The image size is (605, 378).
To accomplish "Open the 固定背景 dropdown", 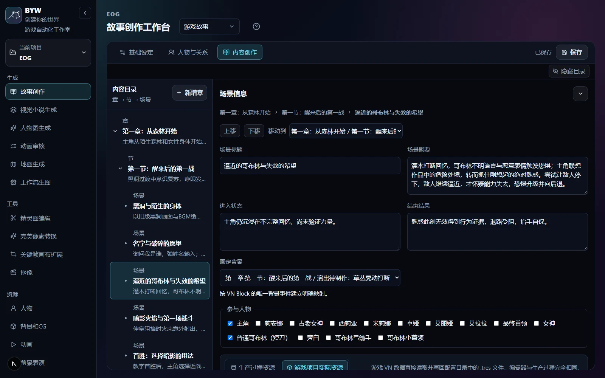I will point(310,278).
